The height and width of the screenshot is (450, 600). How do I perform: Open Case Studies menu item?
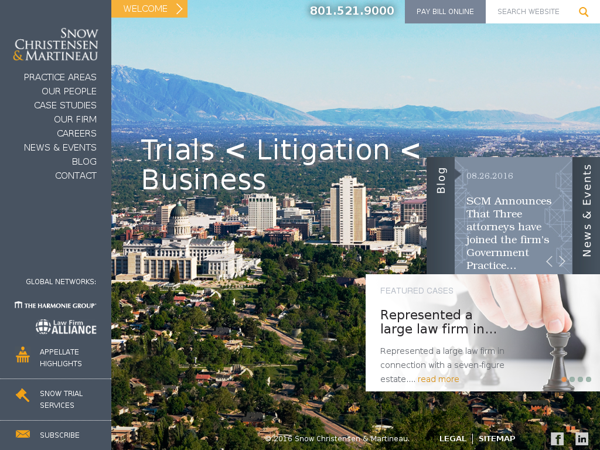(x=66, y=105)
